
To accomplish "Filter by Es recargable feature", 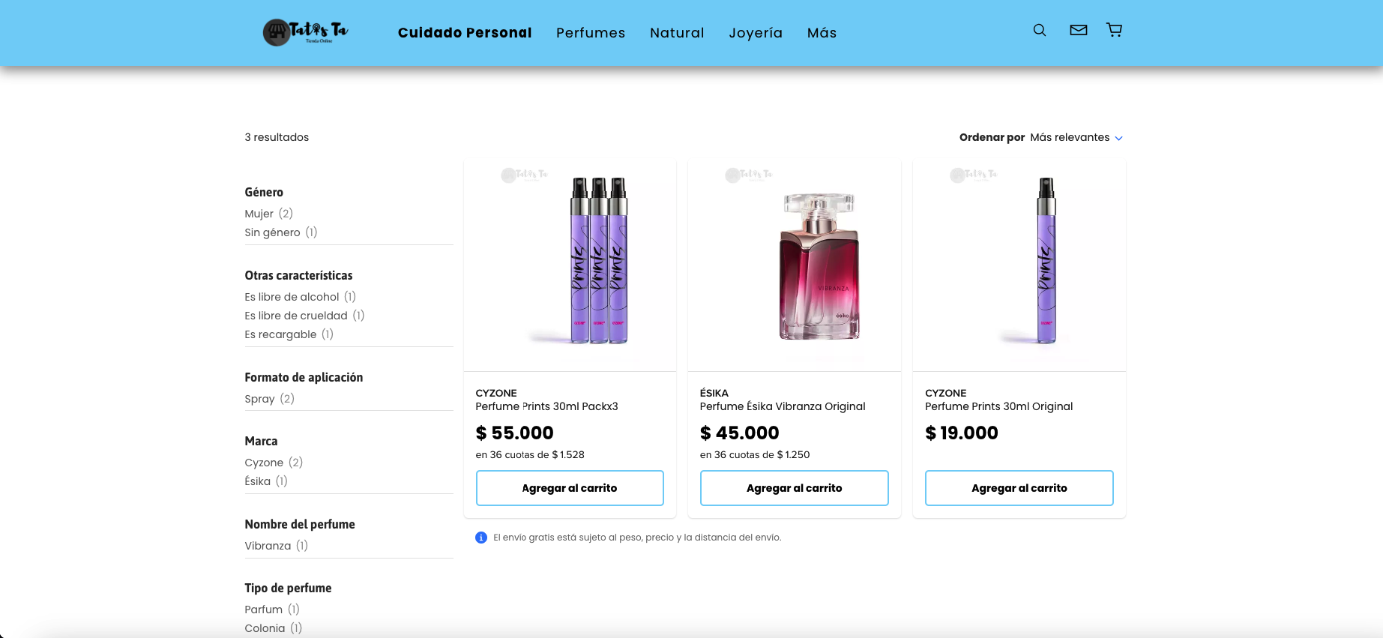I will [x=280, y=334].
